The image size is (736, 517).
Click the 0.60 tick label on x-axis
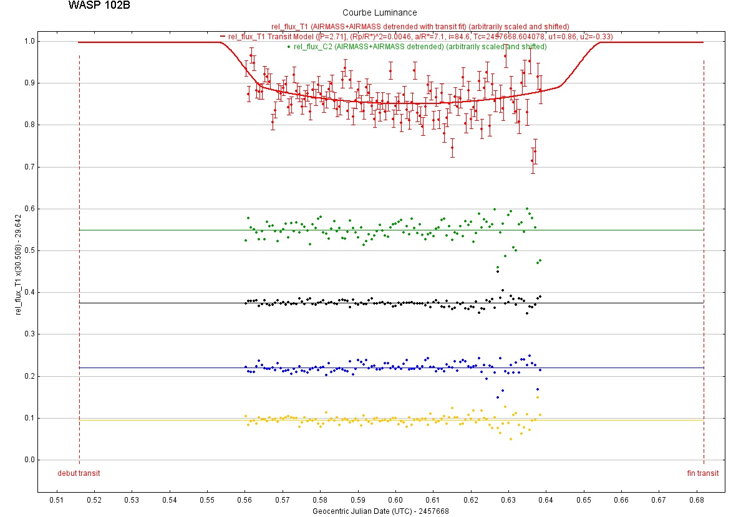click(x=395, y=500)
